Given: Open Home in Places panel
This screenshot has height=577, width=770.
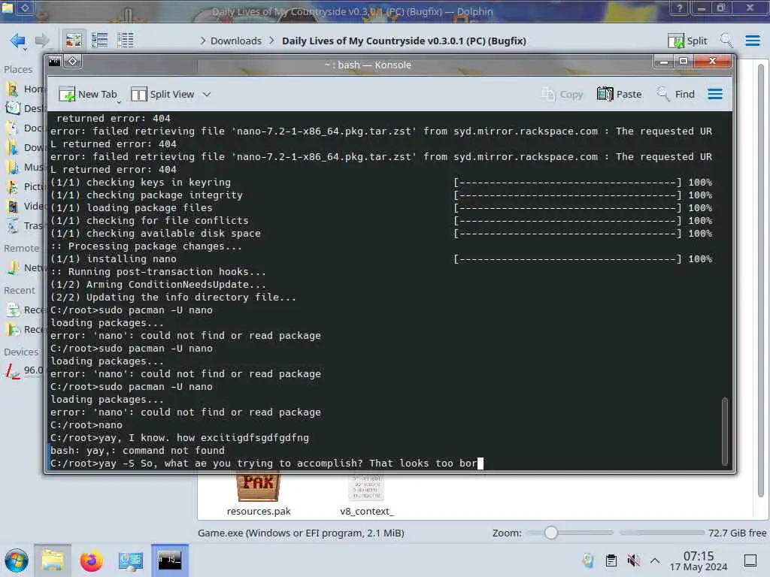Looking at the screenshot, I should [x=25, y=89].
